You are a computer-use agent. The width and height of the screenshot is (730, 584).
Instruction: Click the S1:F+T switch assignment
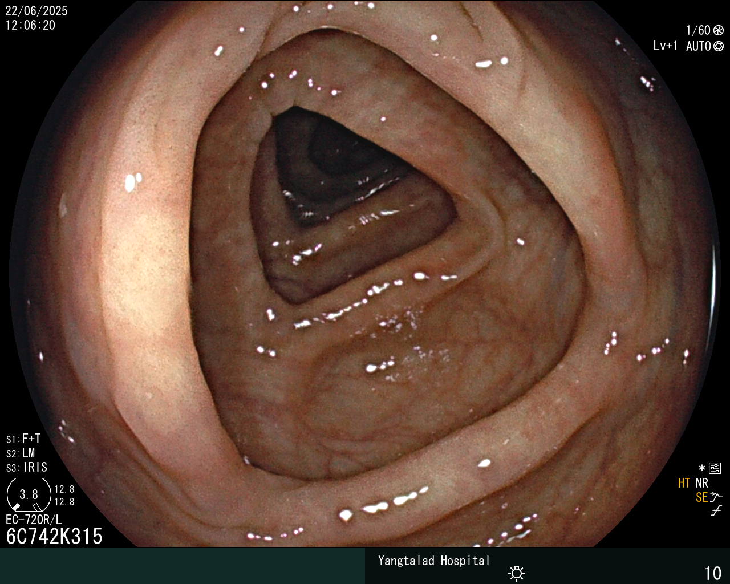[x=23, y=439]
